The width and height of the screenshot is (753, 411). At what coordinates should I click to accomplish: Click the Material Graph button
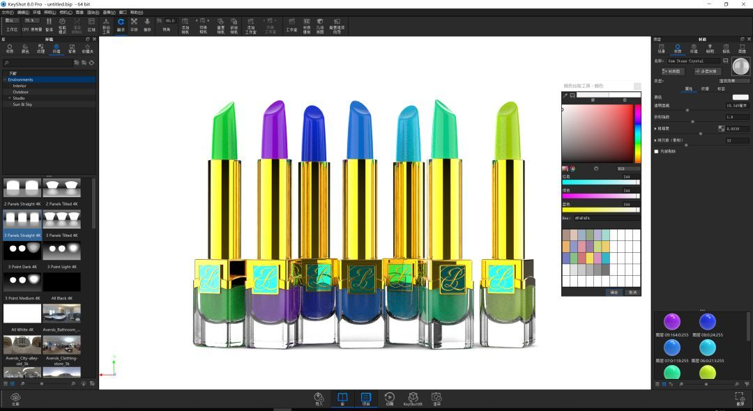674,71
